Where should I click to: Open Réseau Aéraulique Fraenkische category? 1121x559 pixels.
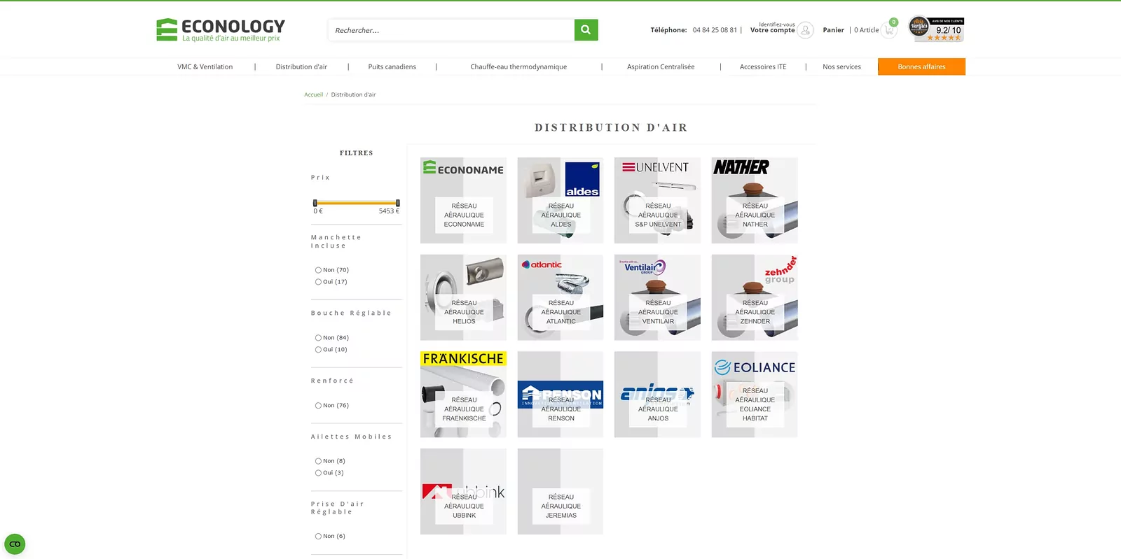[x=463, y=395]
